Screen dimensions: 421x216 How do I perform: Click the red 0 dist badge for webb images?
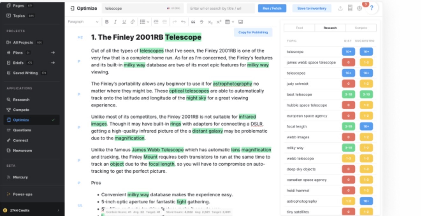tap(348, 137)
